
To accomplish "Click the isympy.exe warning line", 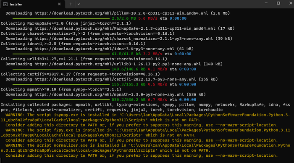I will click(x=145, y=117).
